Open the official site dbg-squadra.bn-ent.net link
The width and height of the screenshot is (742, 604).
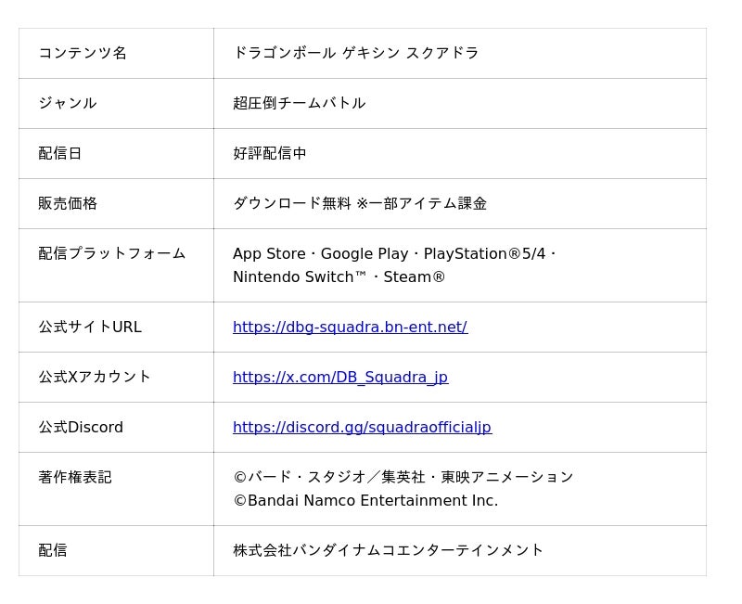[x=351, y=328]
